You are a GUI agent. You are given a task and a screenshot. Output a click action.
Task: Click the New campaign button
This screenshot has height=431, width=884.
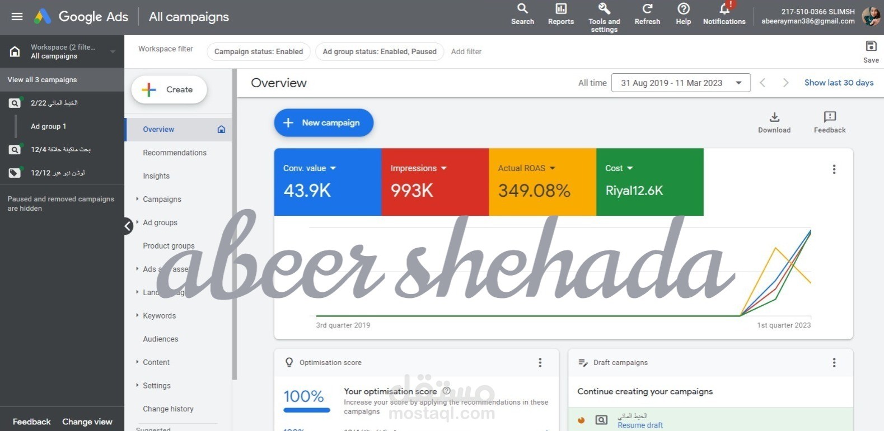(324, 123)
